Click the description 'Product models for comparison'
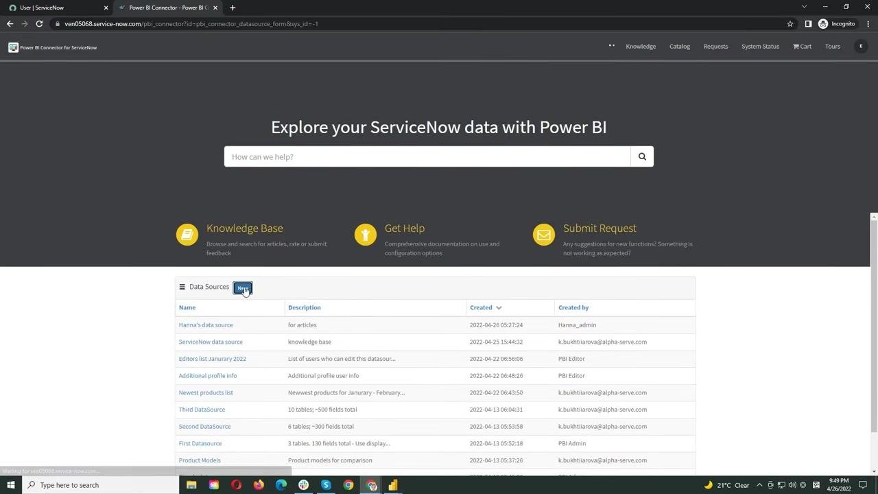878x494 pixels. coord(330,460)
